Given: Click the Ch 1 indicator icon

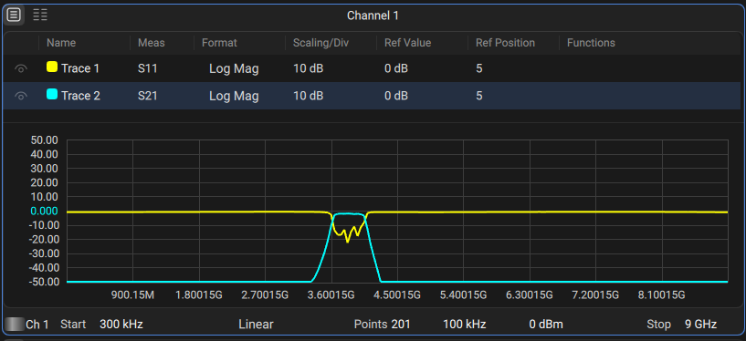Looking at the screenshot, I should point(14,325).
